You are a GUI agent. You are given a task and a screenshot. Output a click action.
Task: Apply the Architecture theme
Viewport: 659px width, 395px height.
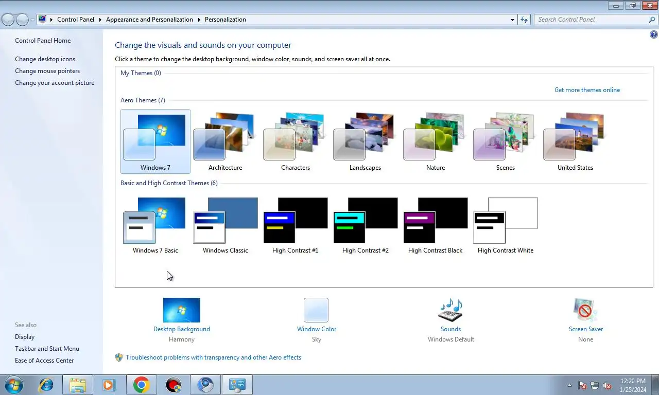pos(225,141)
